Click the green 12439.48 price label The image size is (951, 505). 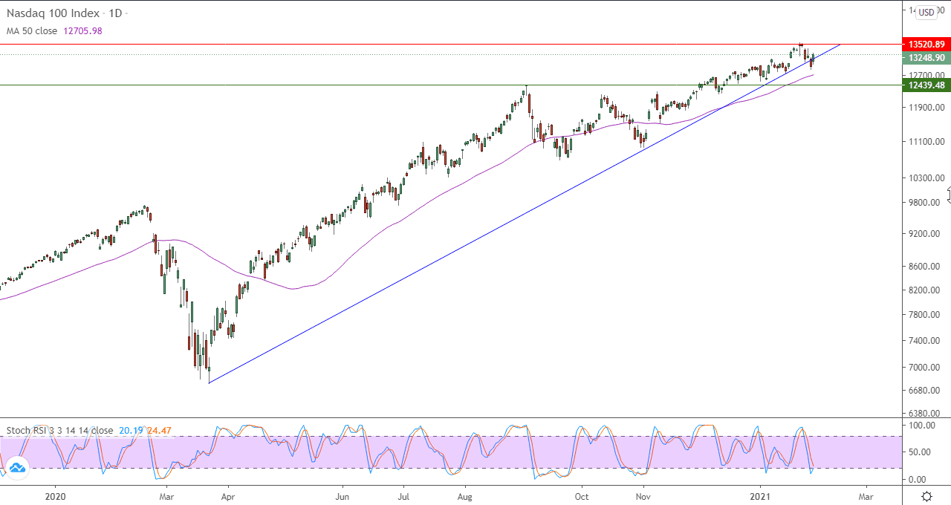(926, 85)
